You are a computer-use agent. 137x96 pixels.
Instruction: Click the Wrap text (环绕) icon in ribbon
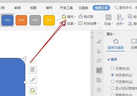[108, 17]
